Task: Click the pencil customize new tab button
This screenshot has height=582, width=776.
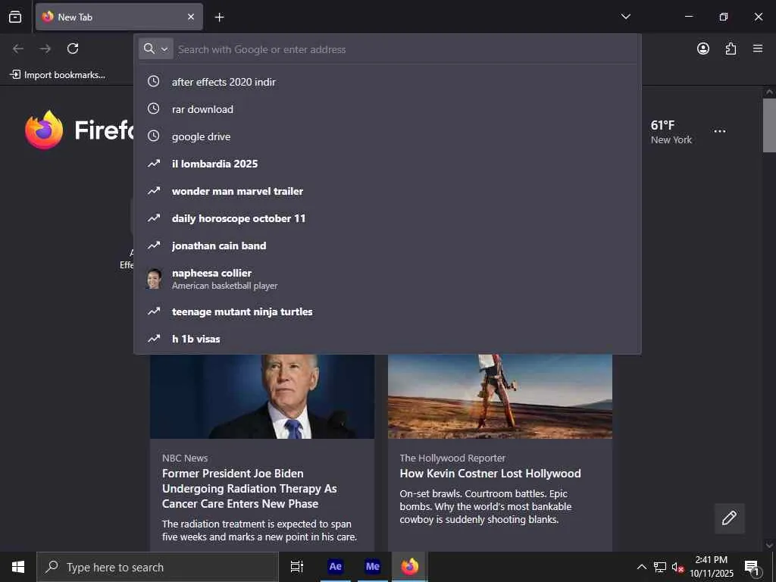Action: (x=729, y=518)
